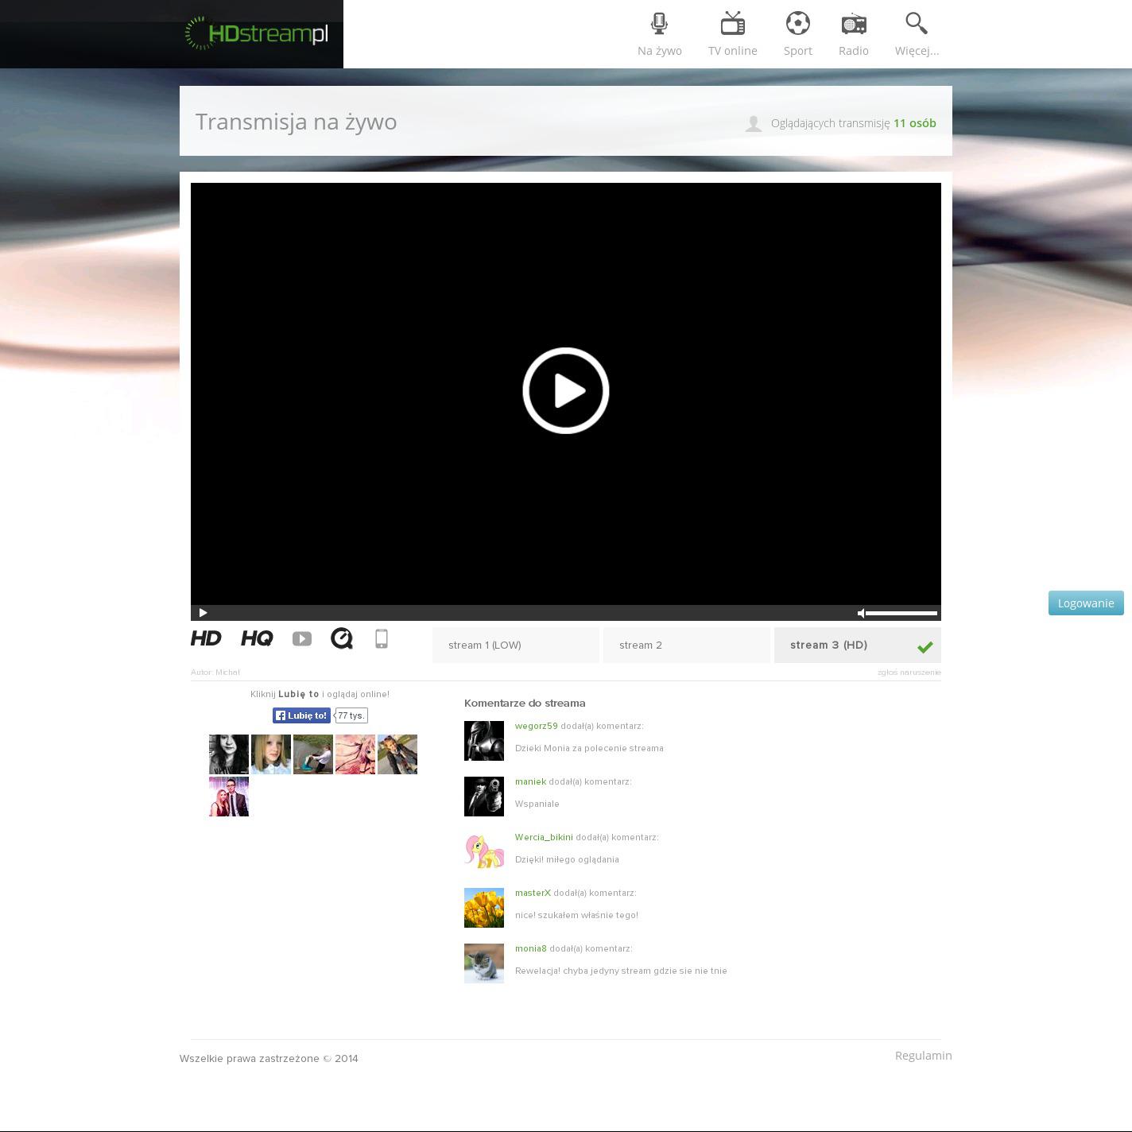The image size is (1132, 1132).
Task: Open the Regulamin link in footer
Action: coord(923,1056)
